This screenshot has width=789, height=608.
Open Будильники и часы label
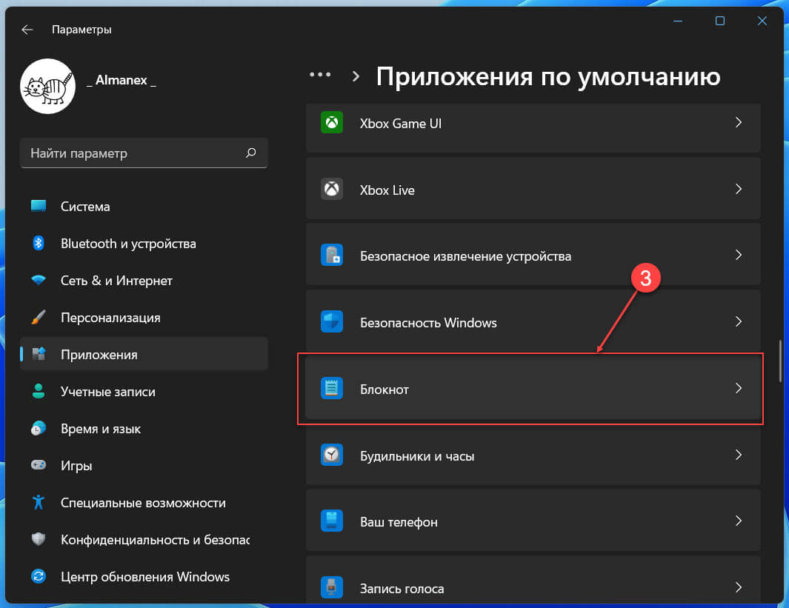click(x=417, y=456)
